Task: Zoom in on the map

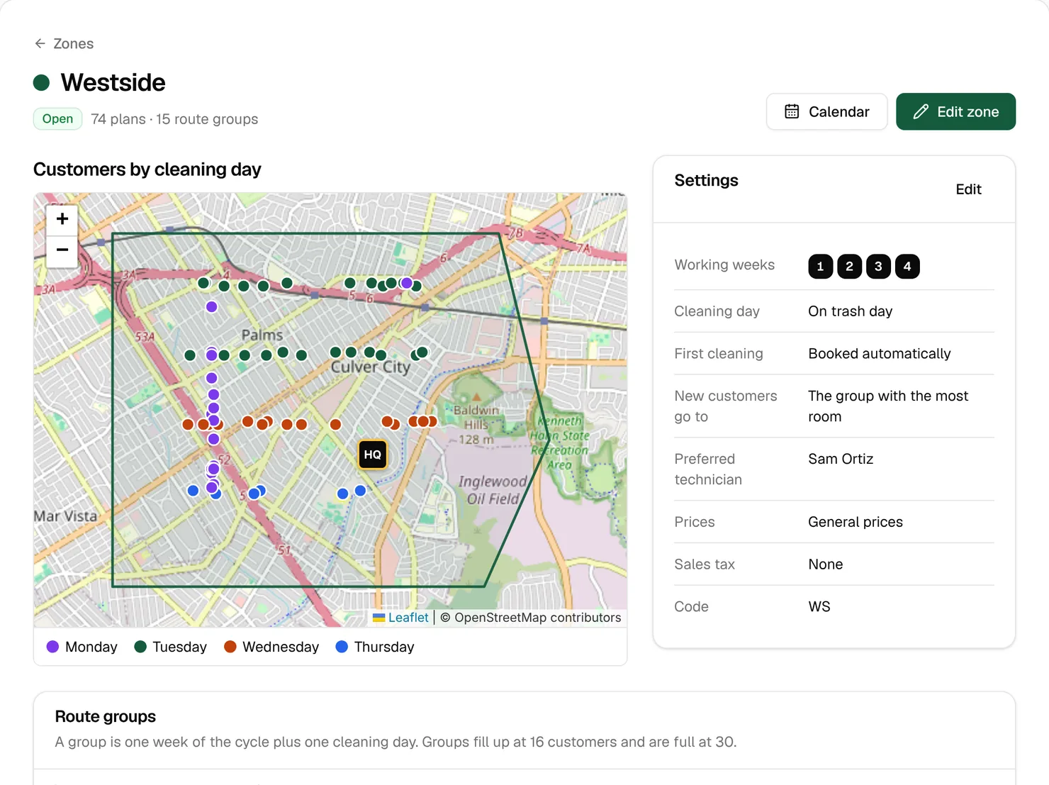Action: coord(62,219)
